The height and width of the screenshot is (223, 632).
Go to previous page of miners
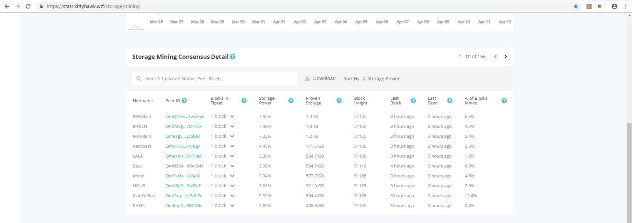495,57
